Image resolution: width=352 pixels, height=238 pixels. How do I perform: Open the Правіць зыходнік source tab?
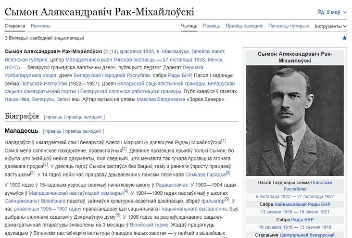[244, 26]
